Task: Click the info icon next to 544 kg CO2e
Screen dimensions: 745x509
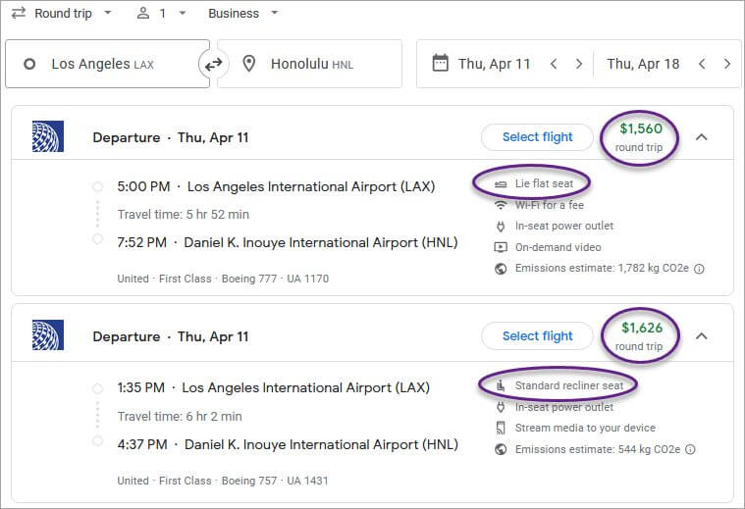Action: pyautogui.click(x=690, y=449)
